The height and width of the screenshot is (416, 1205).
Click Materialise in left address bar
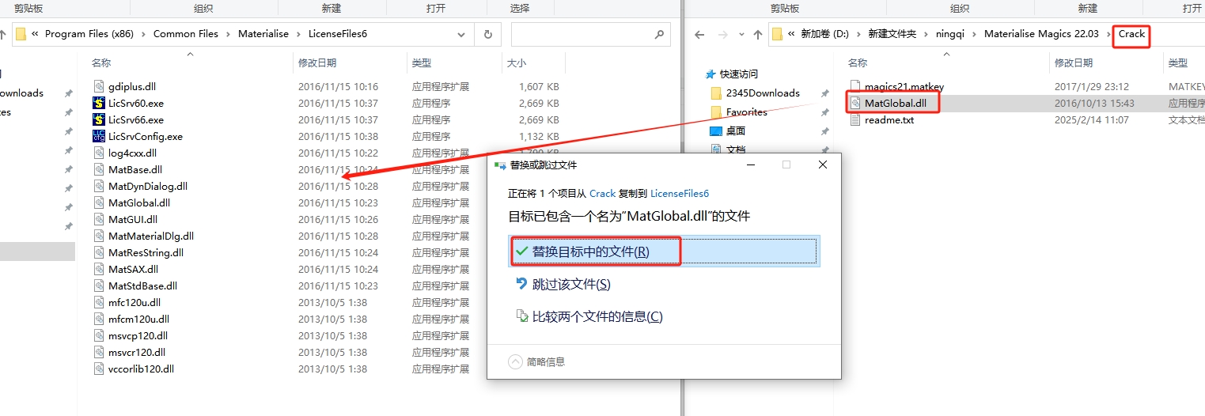pos(264,34)
